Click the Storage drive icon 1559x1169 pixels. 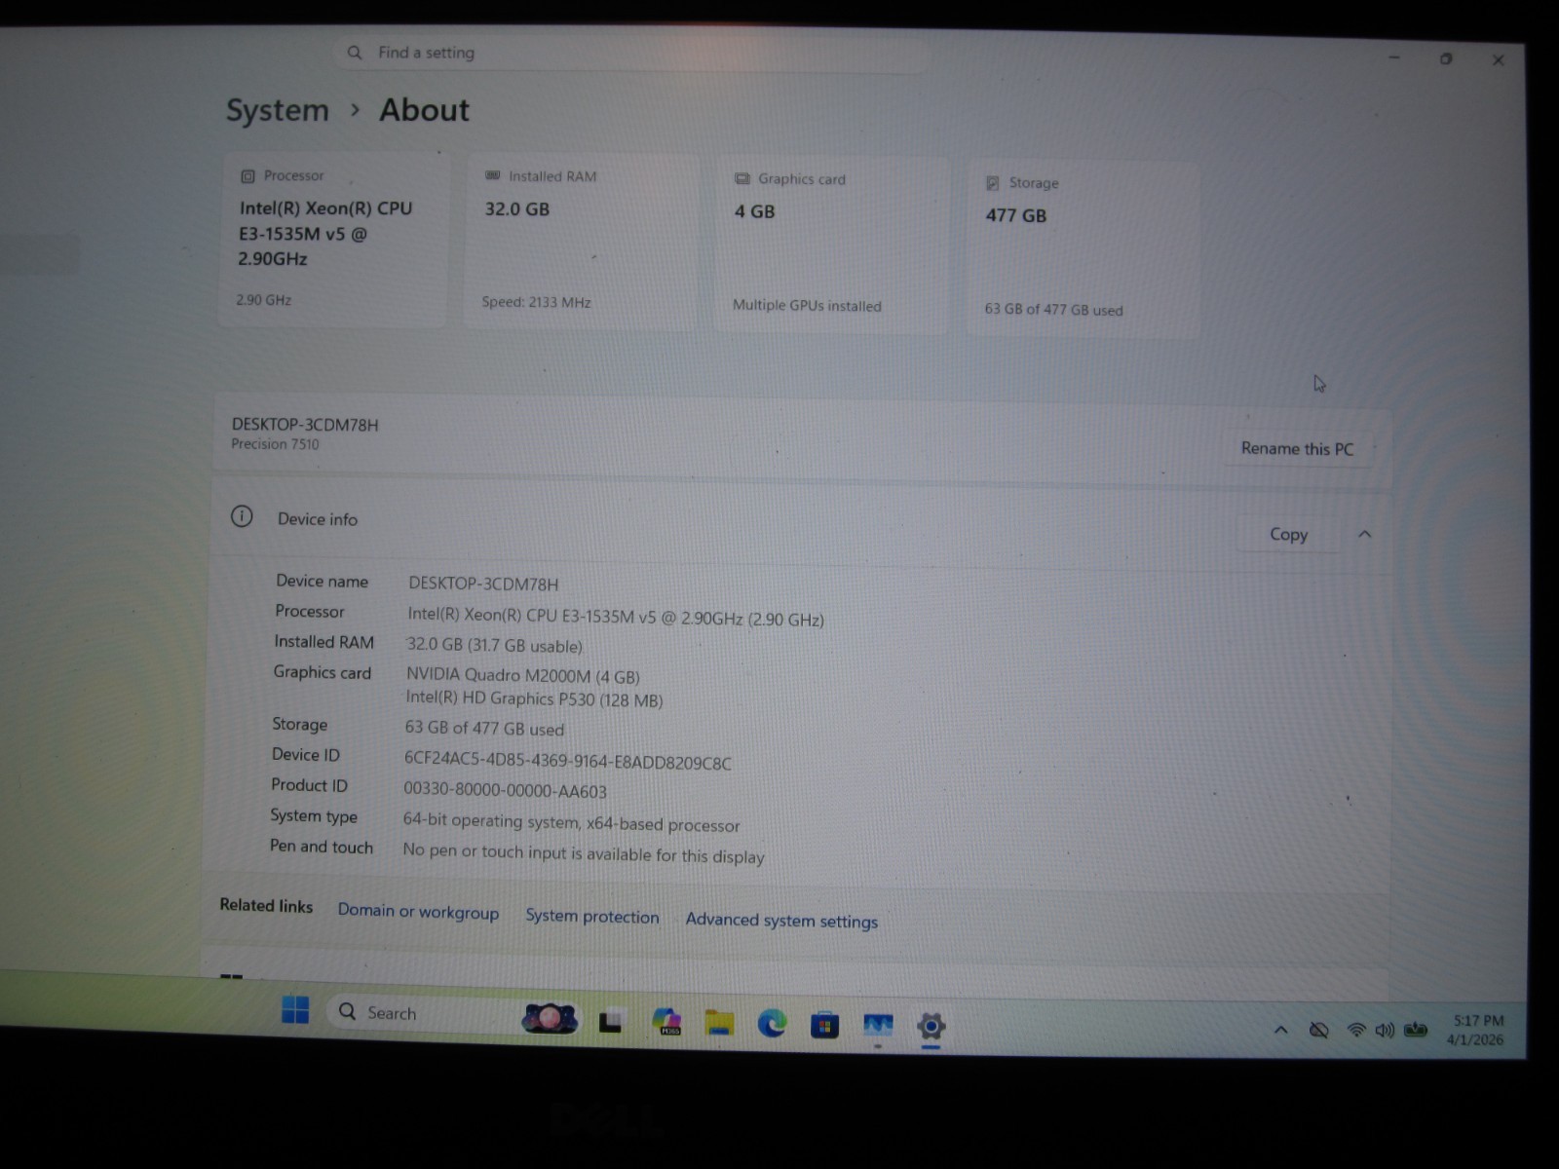(993, 183)
